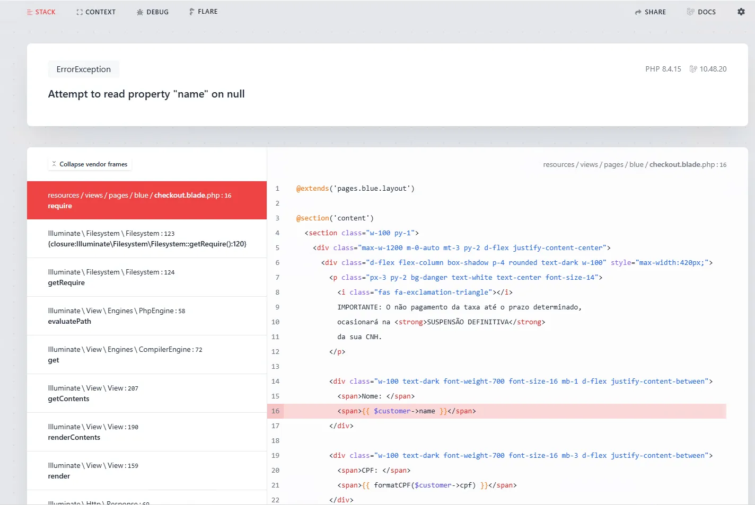Viewport: 755px width, 505px height.
Task: Click the Share arrow icon
Action: point(638,12)
